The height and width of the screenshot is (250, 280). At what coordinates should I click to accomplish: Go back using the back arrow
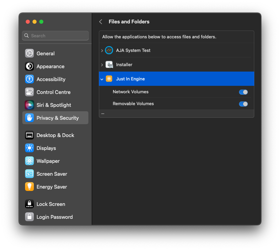(x=101, y=22)
